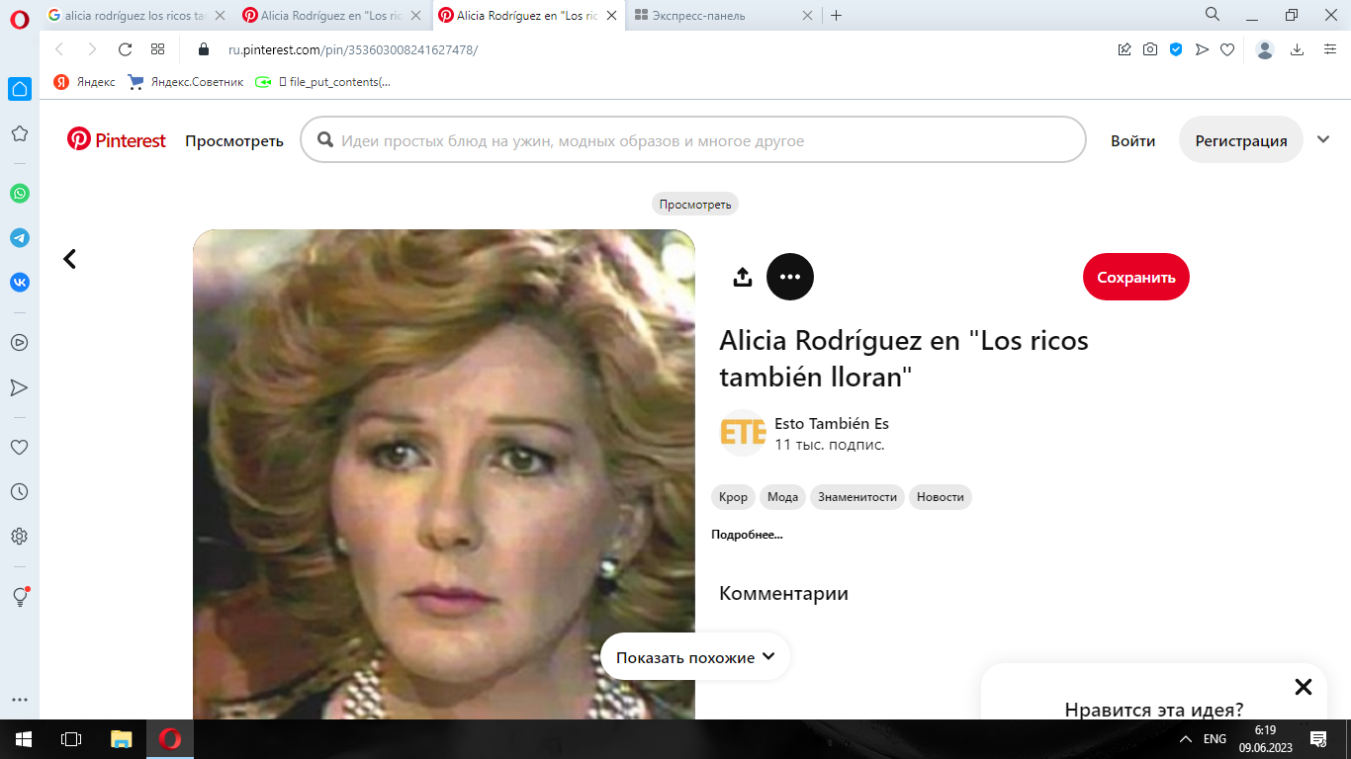The width and height of the screenshot is (1351, 759).
Task: Reload the current page
Action: click(125, 49)
